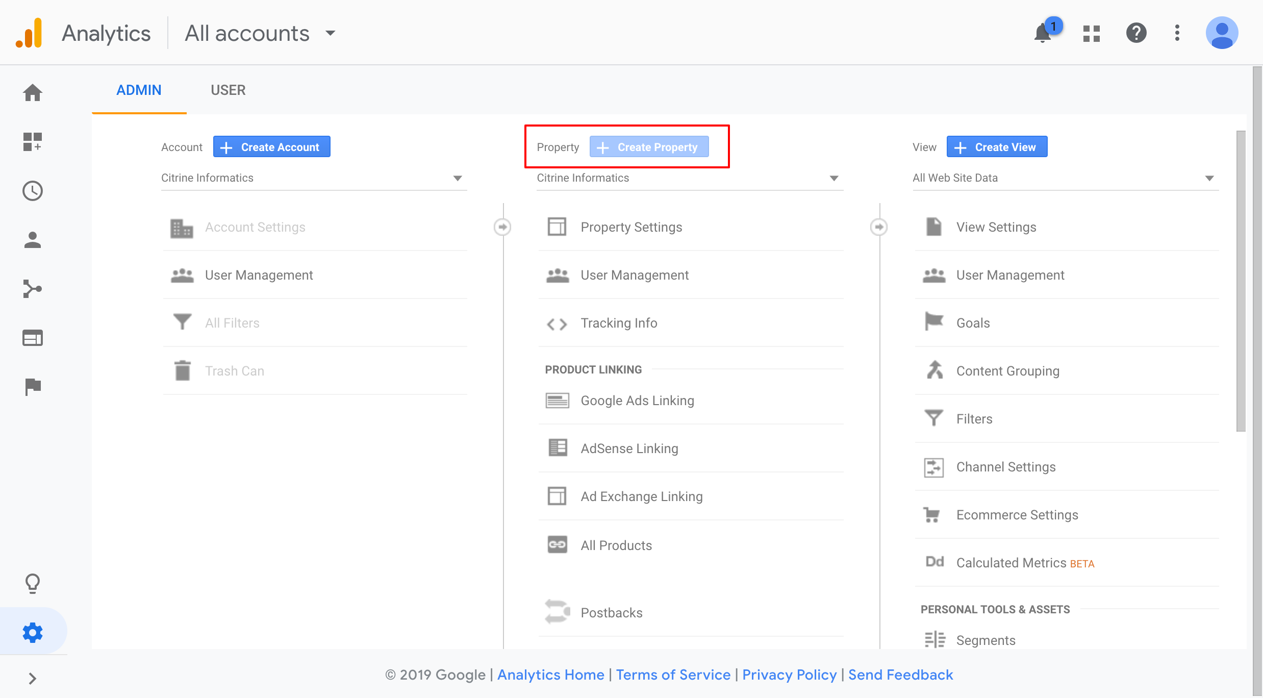
Task: Click Create View button
Action: click(x=997, y=147)
